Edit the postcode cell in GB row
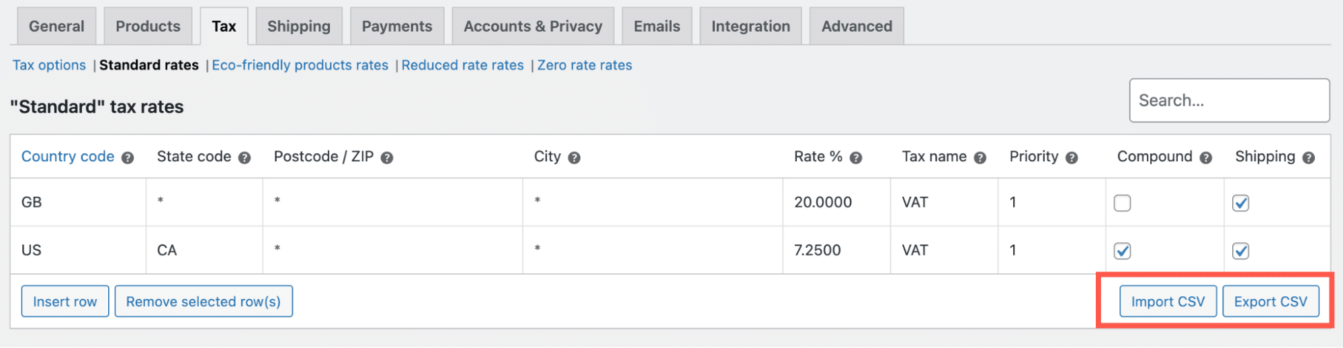This screenshot has width=1343, height=348. click(393, 202)
